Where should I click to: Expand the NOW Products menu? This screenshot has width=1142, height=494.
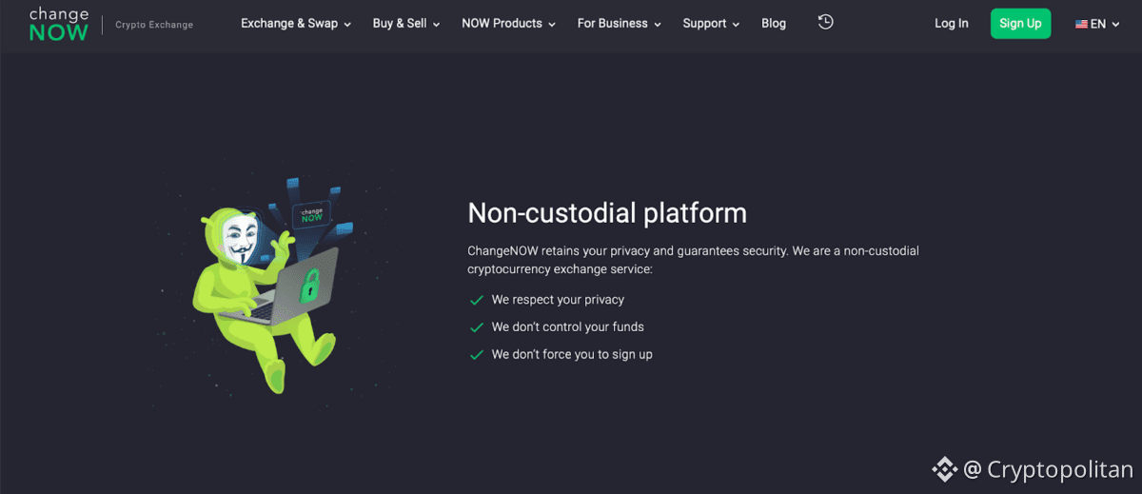pyautogui.click(x=508, y=24)
